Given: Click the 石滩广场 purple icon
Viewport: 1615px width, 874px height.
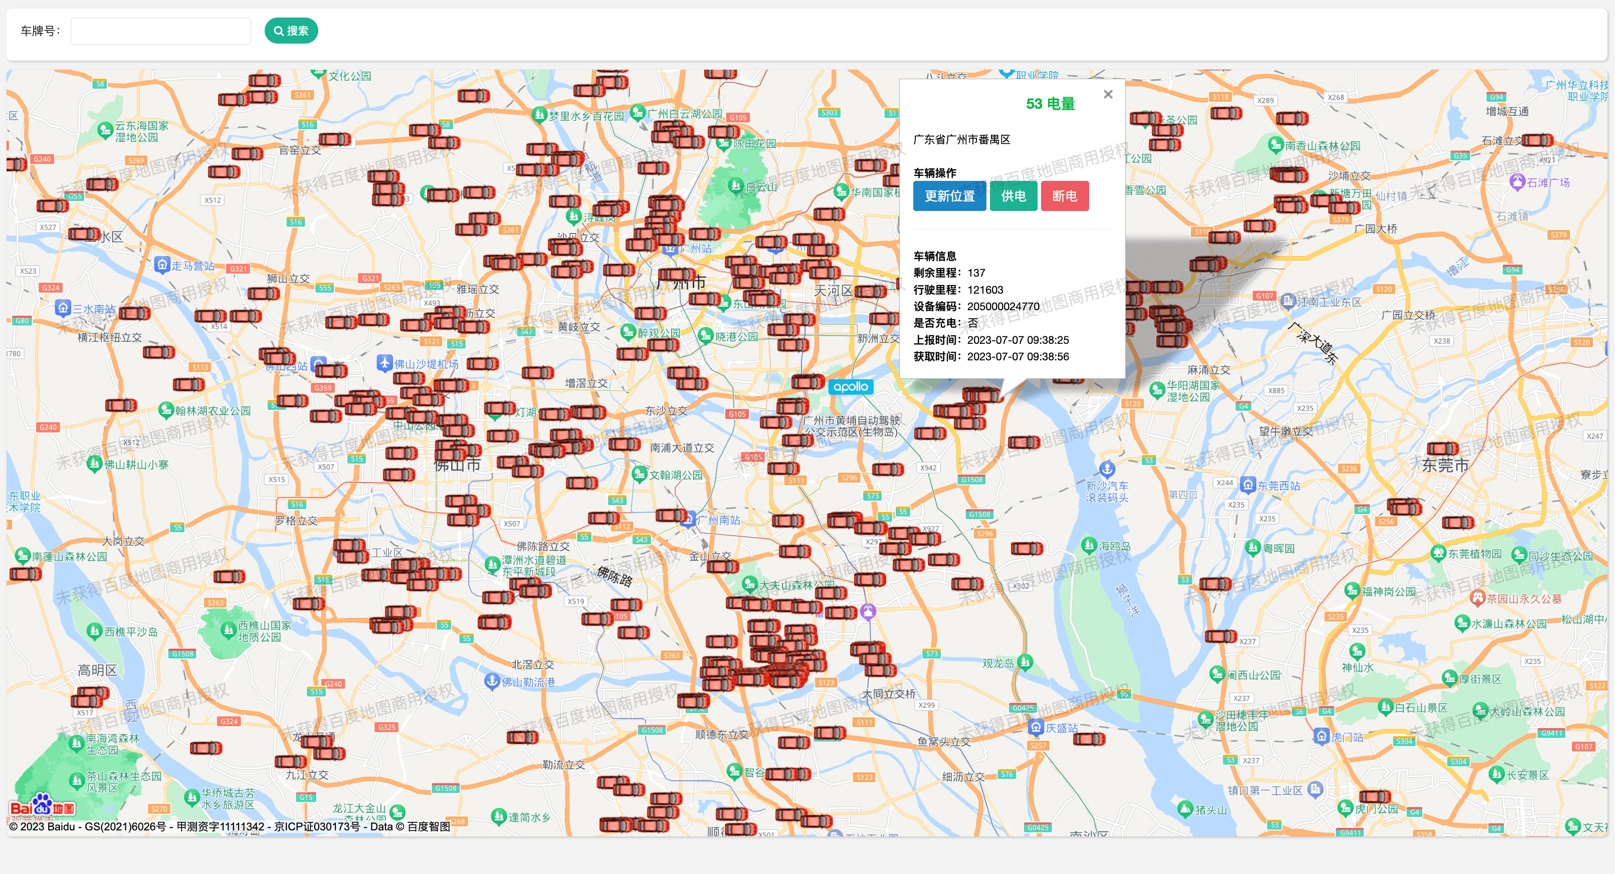Looking at the screenshot, I should point(1517,182).
